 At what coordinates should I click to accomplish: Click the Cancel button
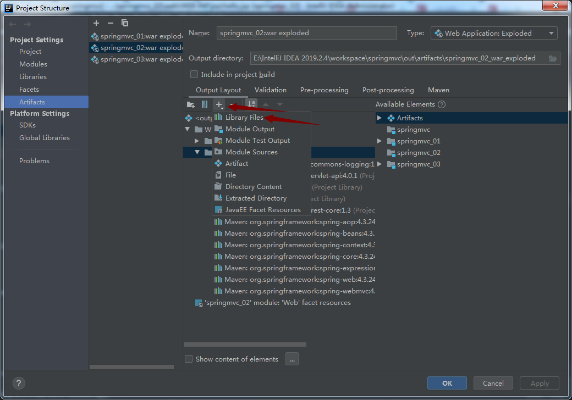493,384
